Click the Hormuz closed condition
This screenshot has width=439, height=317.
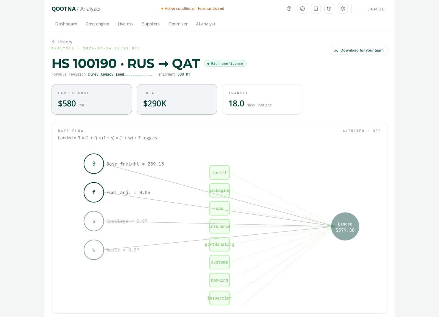[x=211, y=9]
